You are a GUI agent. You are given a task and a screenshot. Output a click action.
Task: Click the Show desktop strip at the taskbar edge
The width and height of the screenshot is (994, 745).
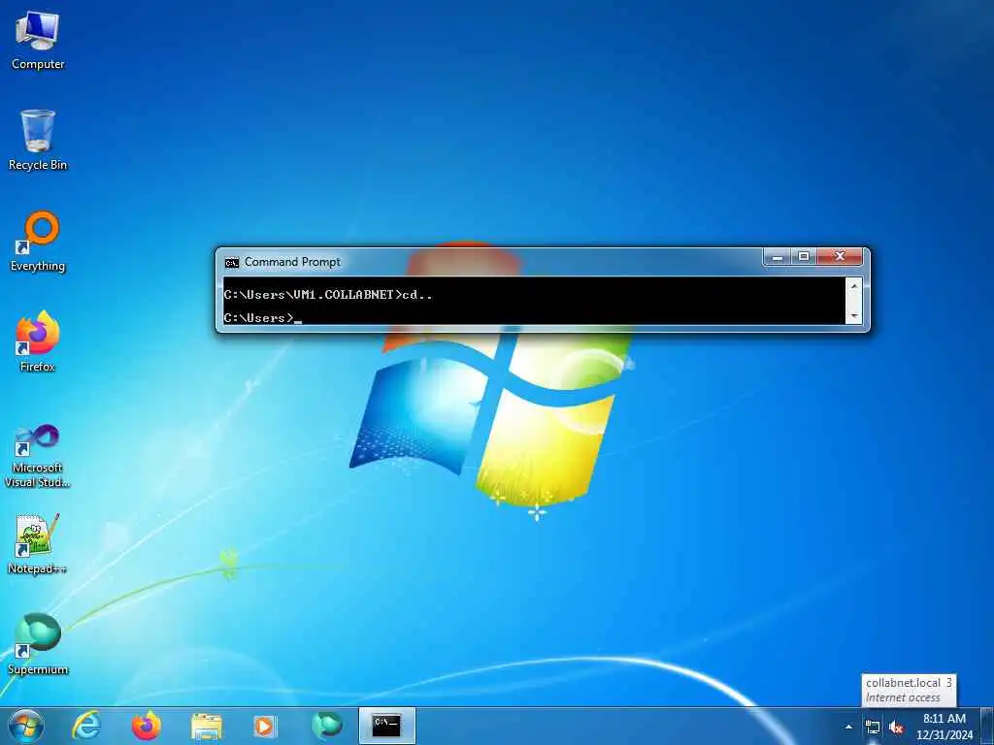[x=987, y=726]
